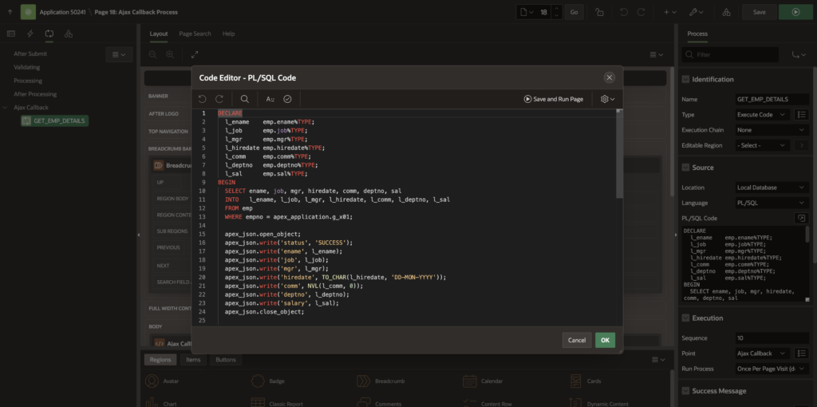The height and width of the screenshot is (407, 817).
Task: Click the Auto Complete icon in editor toolbar
Action: [270, 99]
